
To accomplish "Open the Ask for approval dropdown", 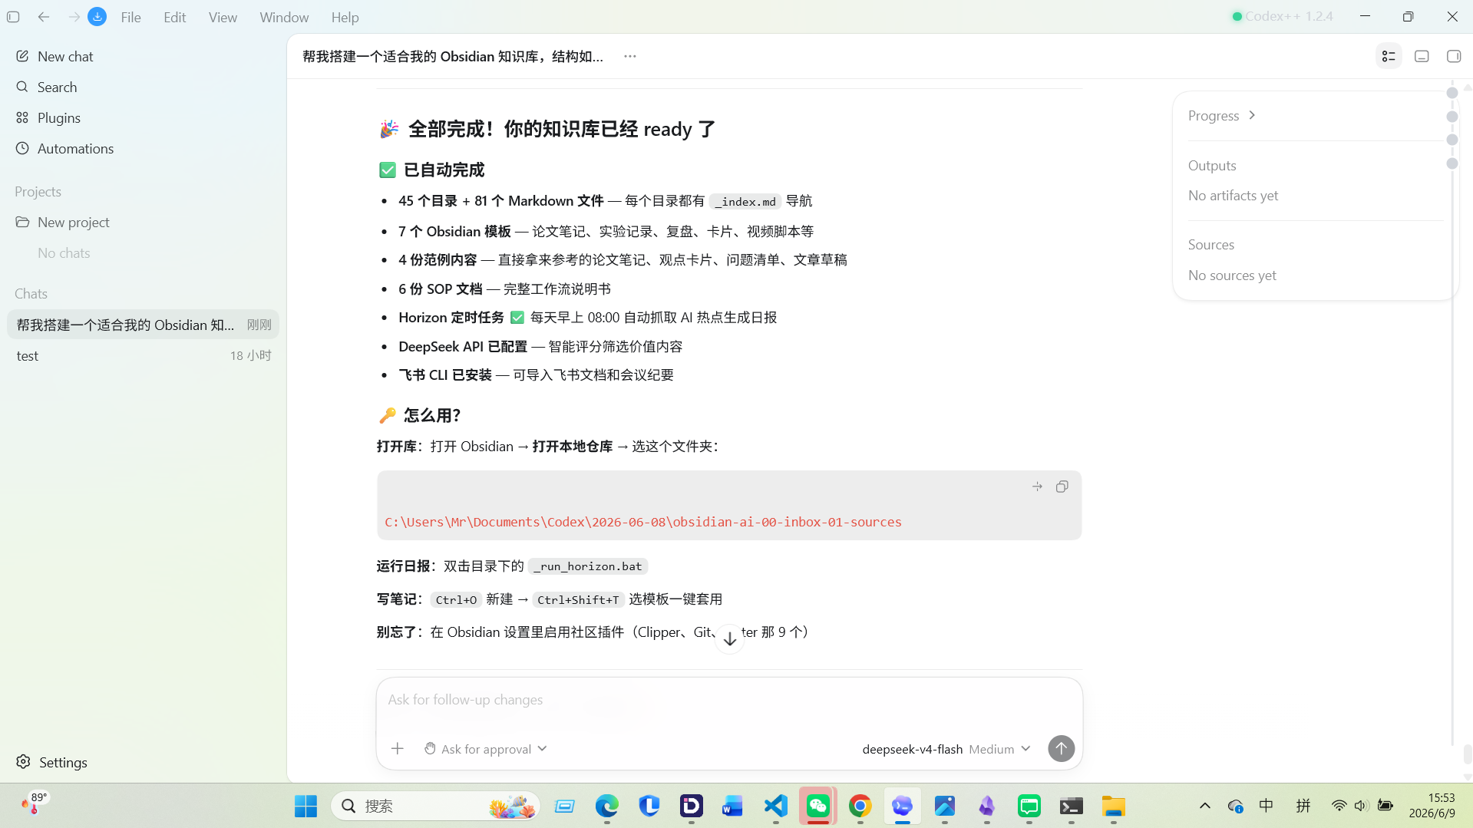I will pyautogui.click(x=486, y=749).
